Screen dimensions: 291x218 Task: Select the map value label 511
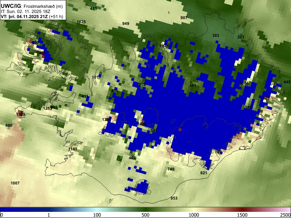(248, 107)
